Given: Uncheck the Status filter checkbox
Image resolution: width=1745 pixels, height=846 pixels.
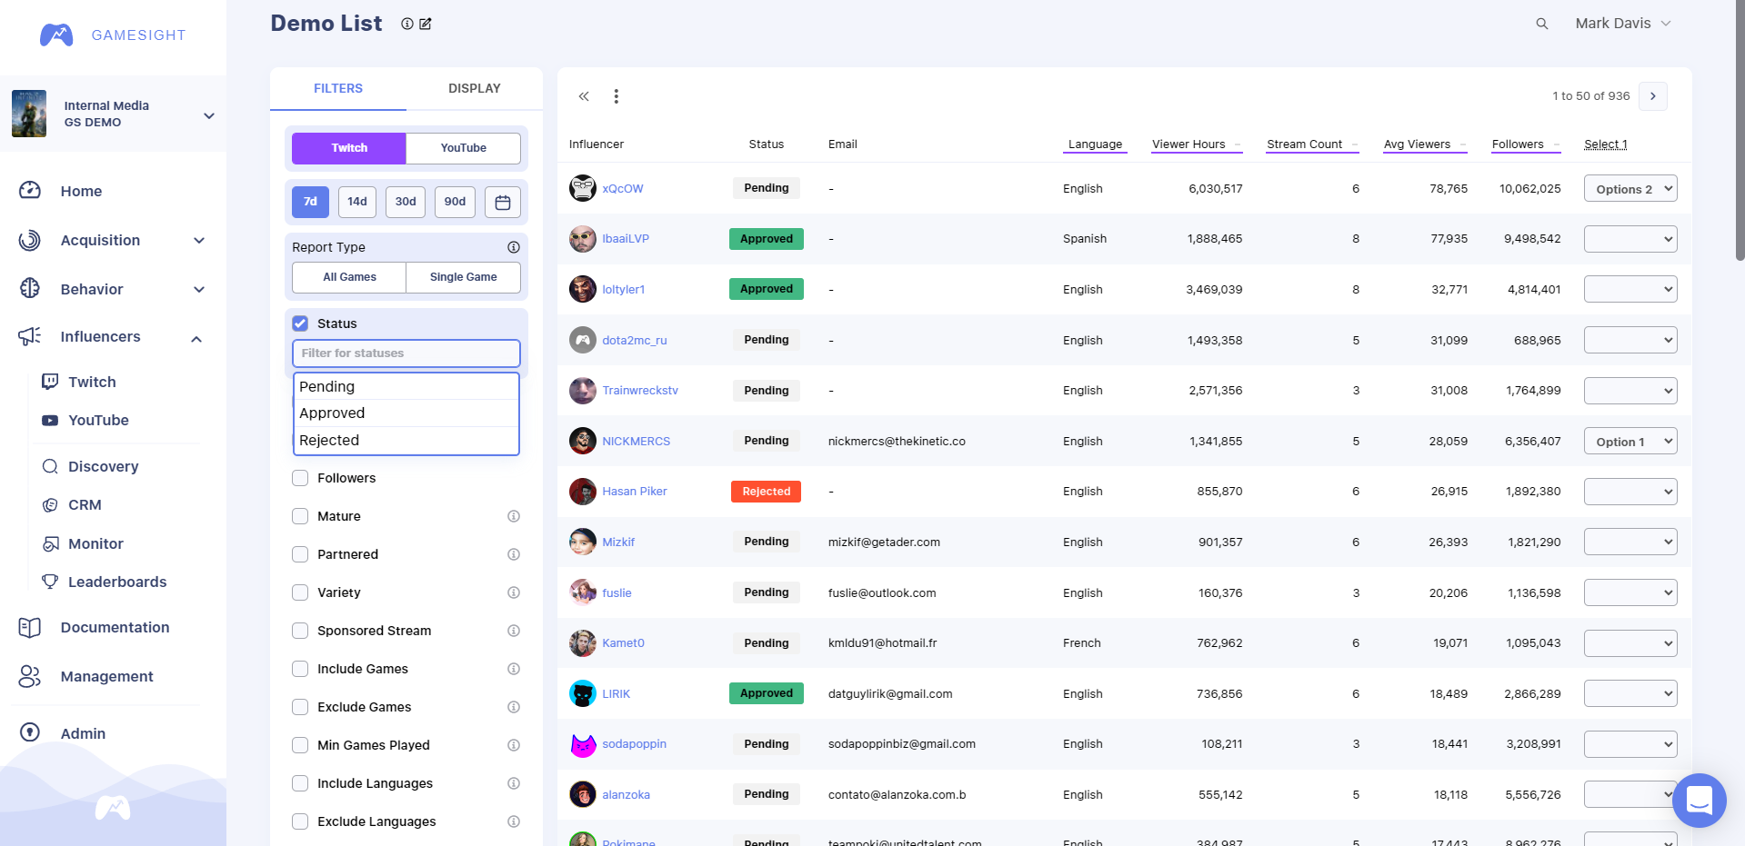Looking at the screenshot, I should pyautogui.click(x=300, y=323).
